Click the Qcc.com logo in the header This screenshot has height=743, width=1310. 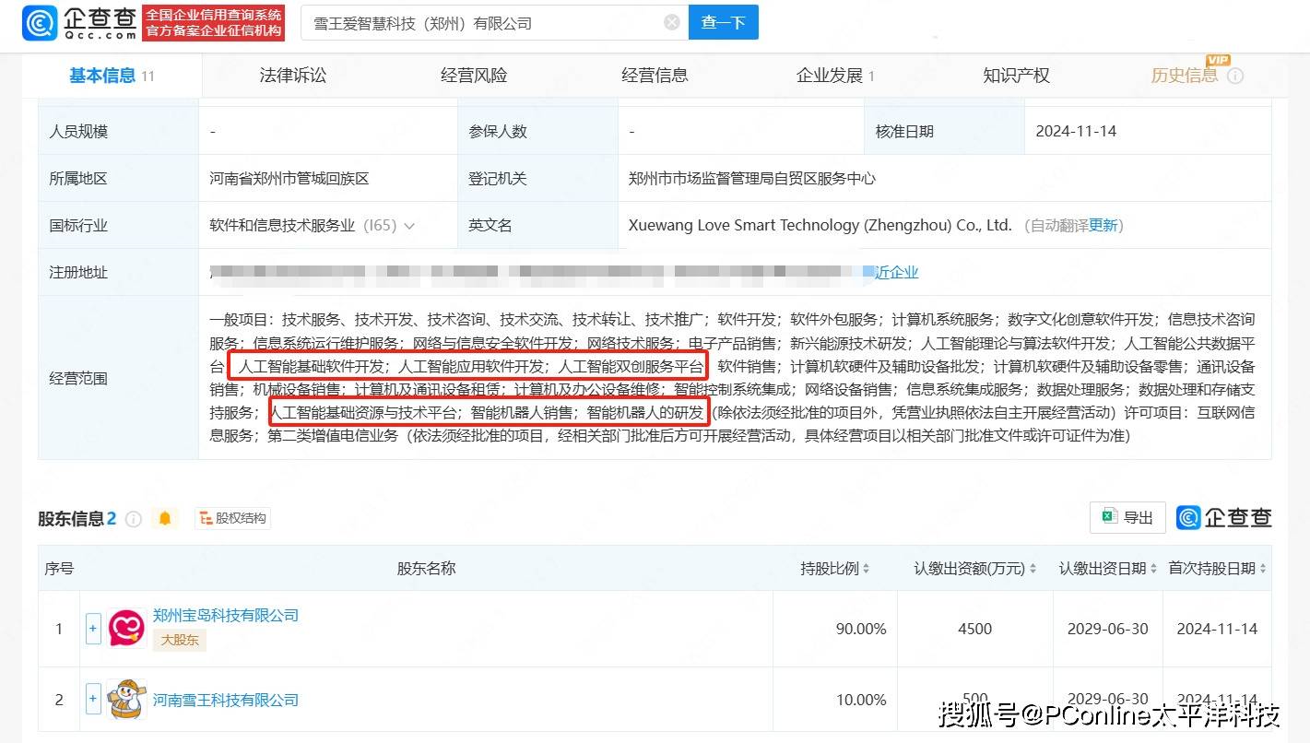79,23
